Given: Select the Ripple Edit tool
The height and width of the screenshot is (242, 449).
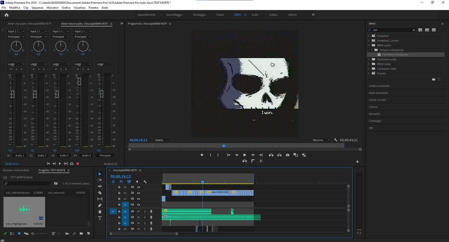Looking at the screenshot, I should tap(100, 186).
